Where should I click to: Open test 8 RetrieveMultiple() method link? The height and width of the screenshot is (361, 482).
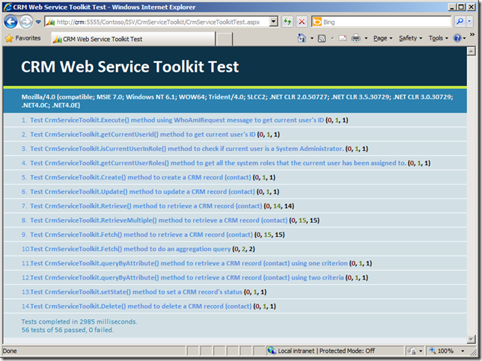click(159, 220)
